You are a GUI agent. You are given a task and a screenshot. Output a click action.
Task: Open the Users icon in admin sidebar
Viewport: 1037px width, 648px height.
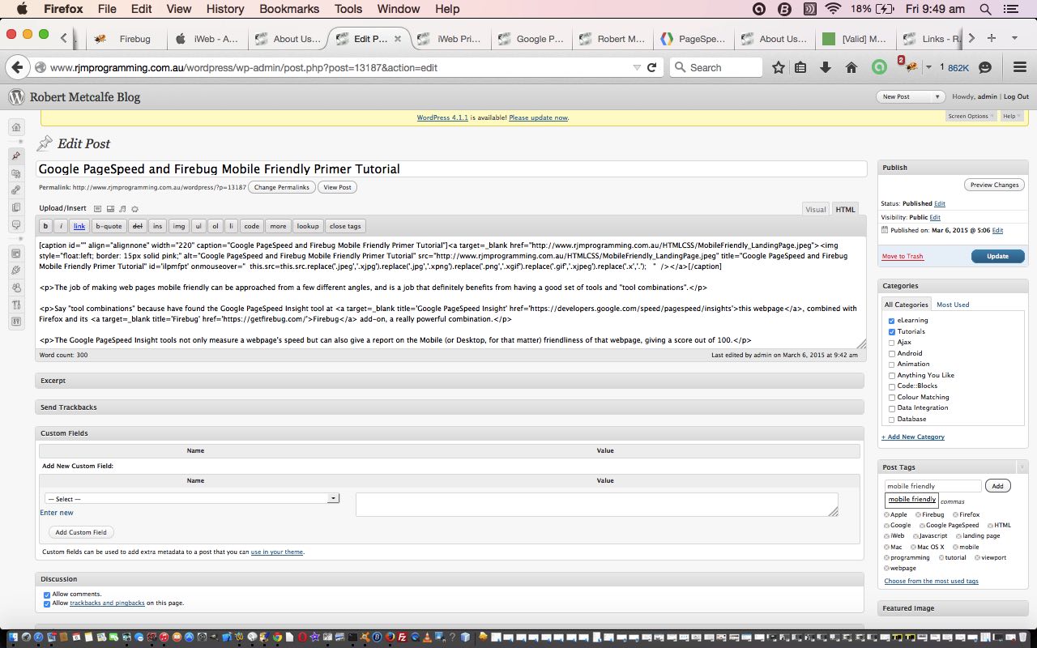click(x=16, y=288)
